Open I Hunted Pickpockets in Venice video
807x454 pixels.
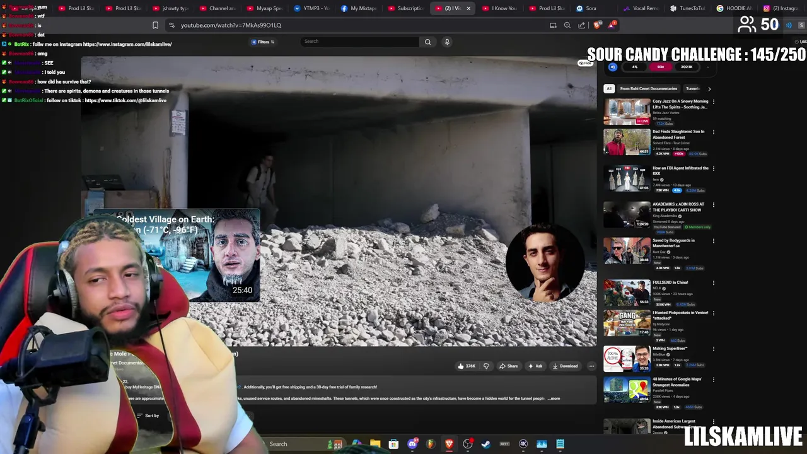click(x=627, y=323)
